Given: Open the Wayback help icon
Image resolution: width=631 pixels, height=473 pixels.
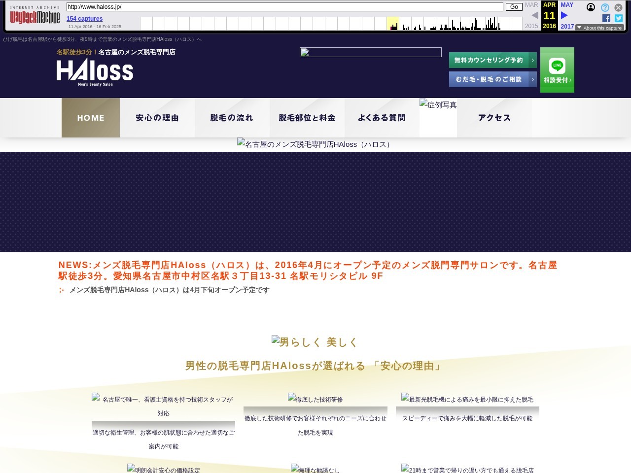Looking at the screenshot, I should 605,7.
